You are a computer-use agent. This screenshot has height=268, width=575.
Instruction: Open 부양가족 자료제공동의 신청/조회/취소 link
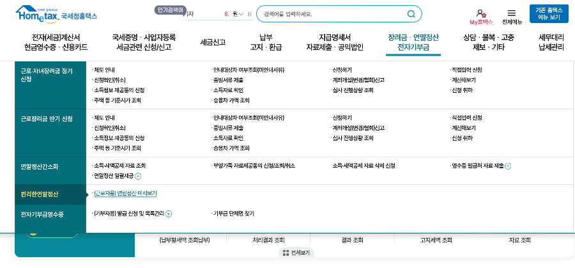(x=254, y=166)
